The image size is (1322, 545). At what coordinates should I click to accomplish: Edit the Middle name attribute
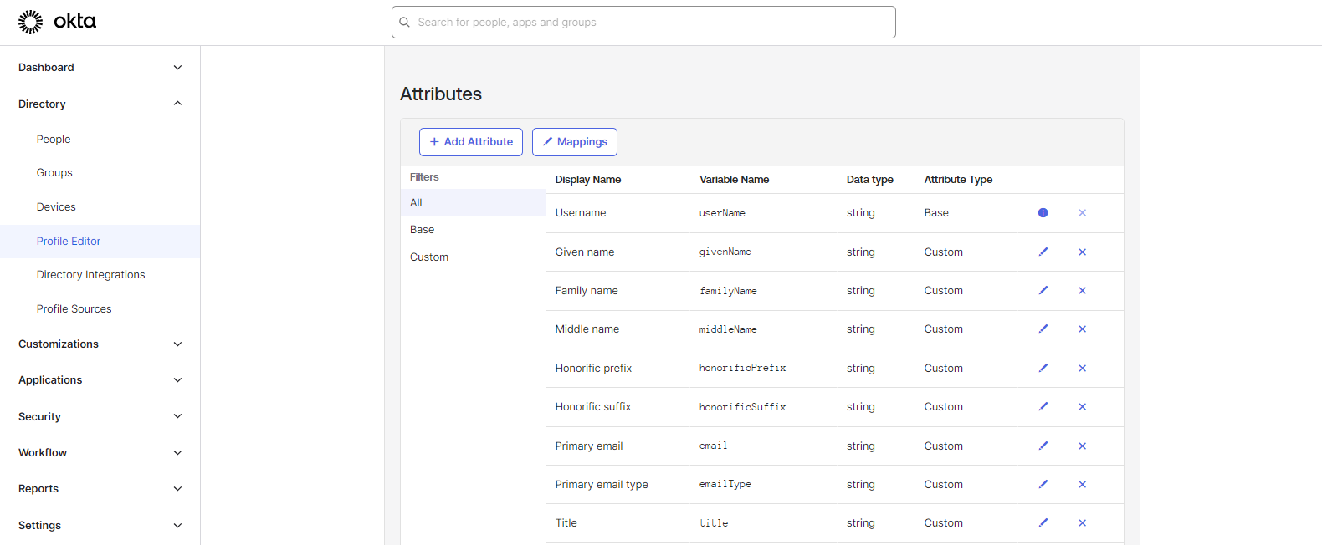pos(1043,329)
